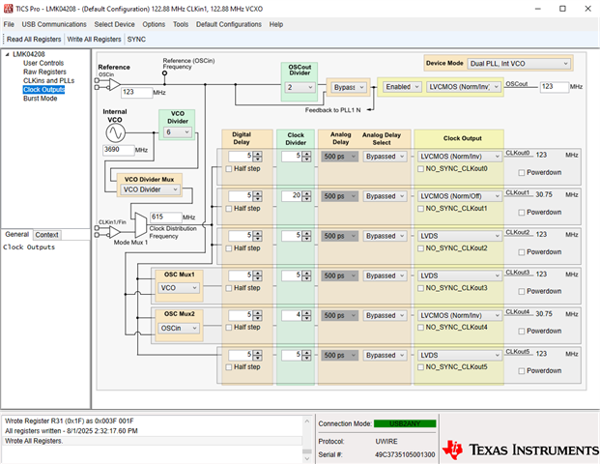Click CLKout0 clock divider stepper arrows
This screenshot has width=600, height=464.
pos(306,157)
